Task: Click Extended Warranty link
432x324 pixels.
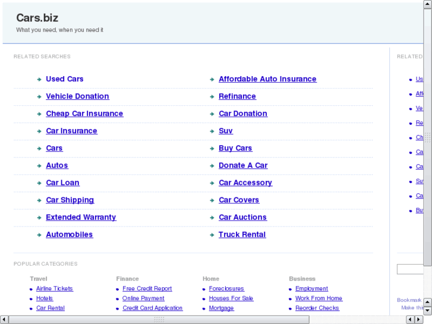Action: 81,218
